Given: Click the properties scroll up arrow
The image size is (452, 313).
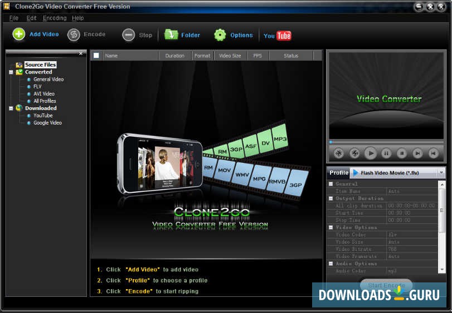Looking at the screenshot, I should tap(442, 184).
